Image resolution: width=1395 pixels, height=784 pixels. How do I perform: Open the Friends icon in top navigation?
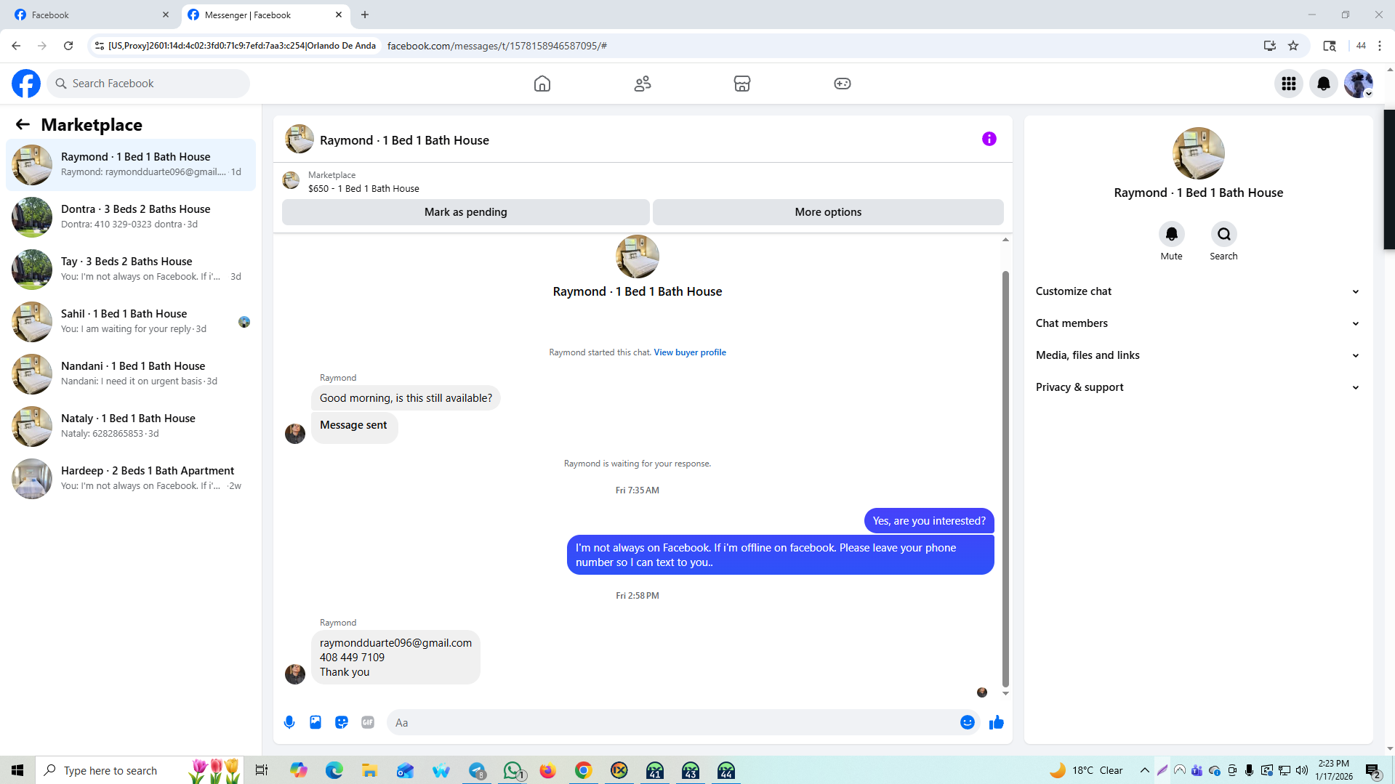(x=642, y=84)
